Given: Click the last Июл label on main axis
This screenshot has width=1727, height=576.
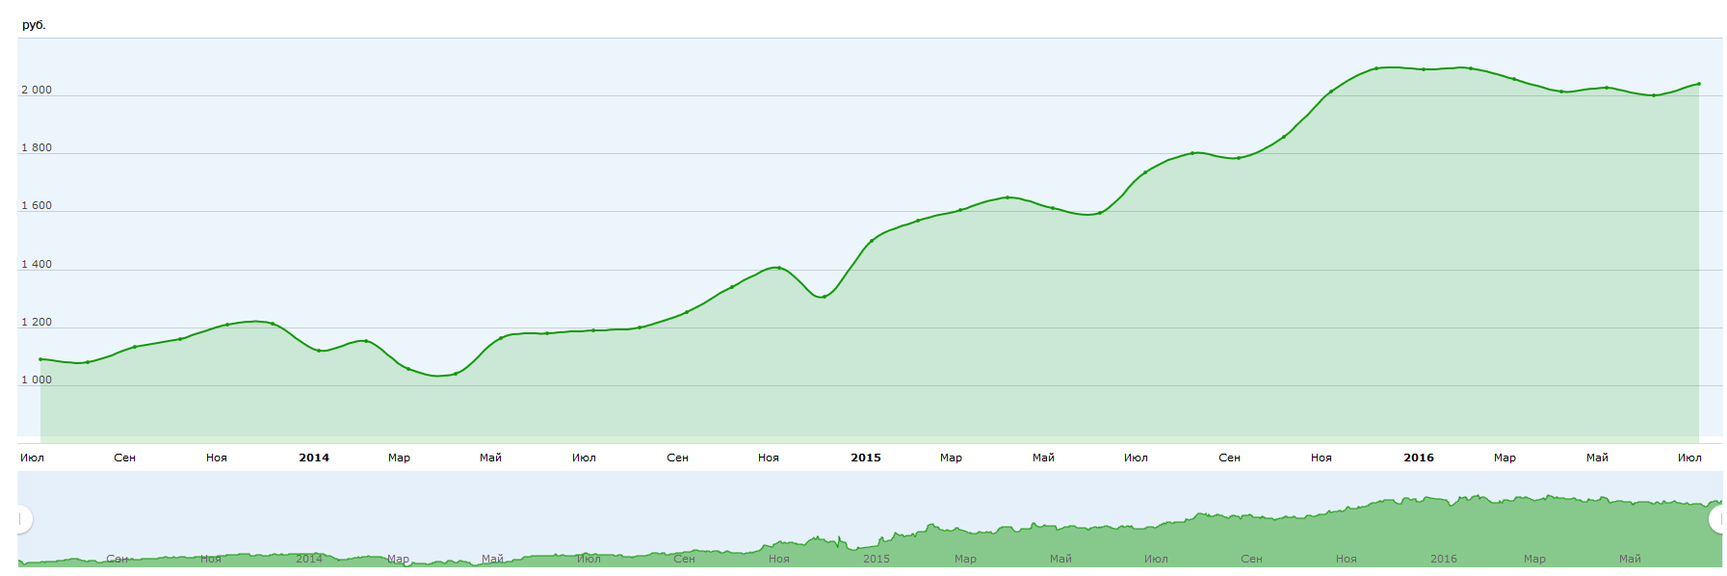Looking at the screenshot, I should pyautogui.click(x=1689, y=458).
